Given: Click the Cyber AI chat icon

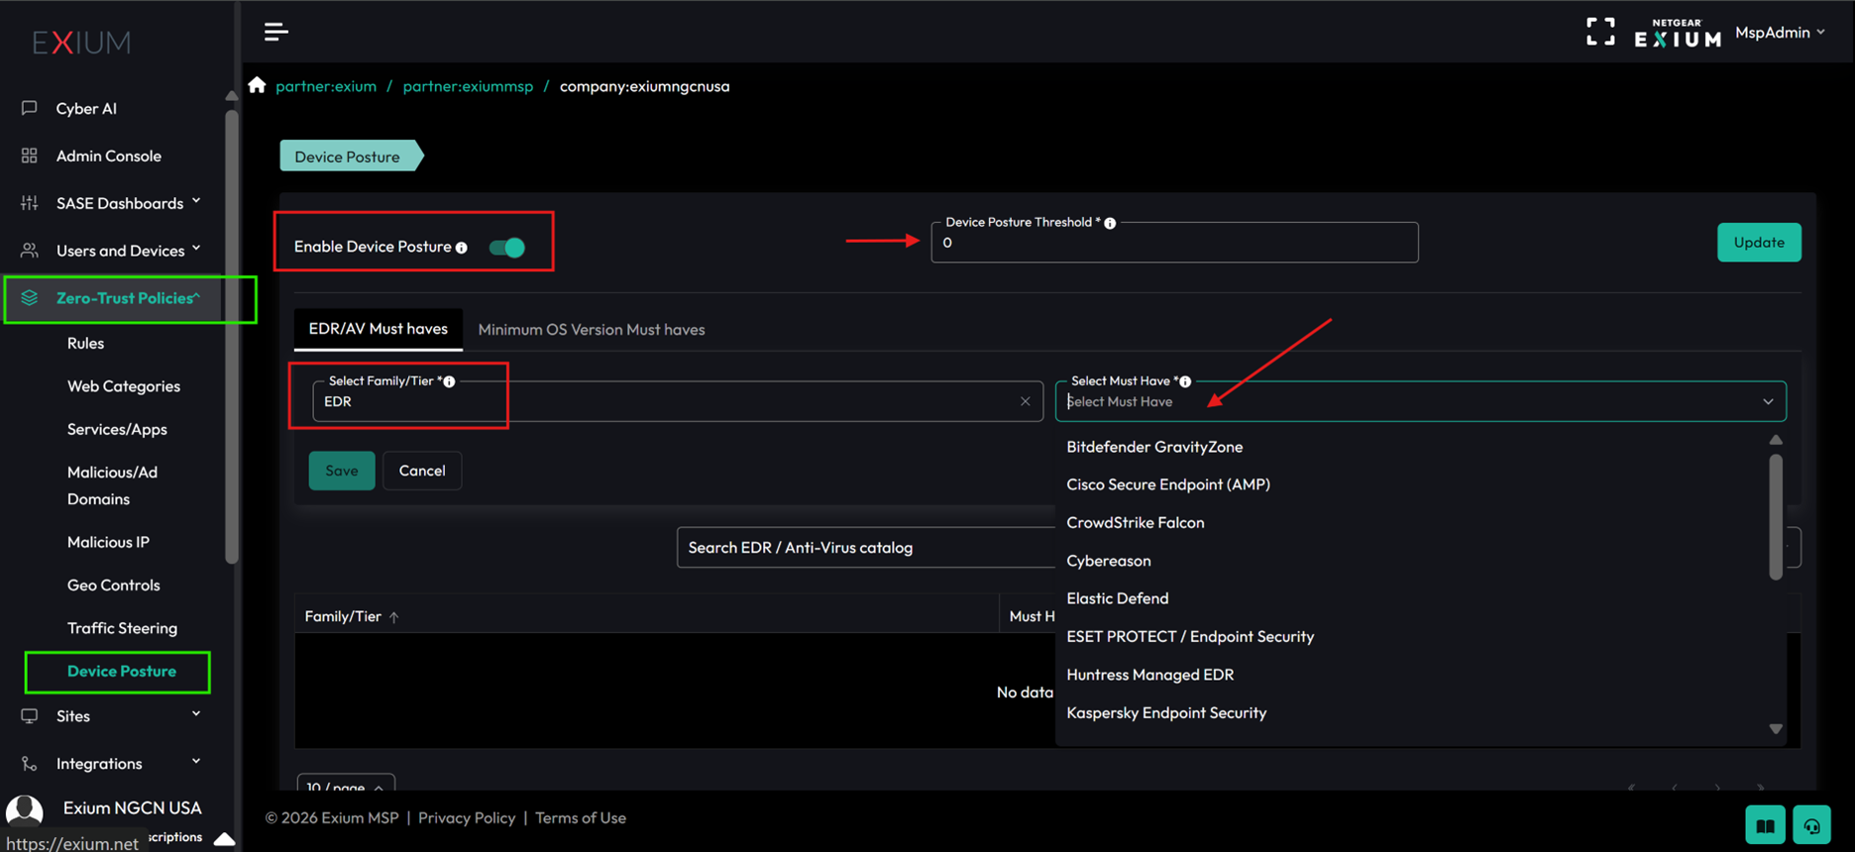Looking at the screenshot, I should 30,108.
